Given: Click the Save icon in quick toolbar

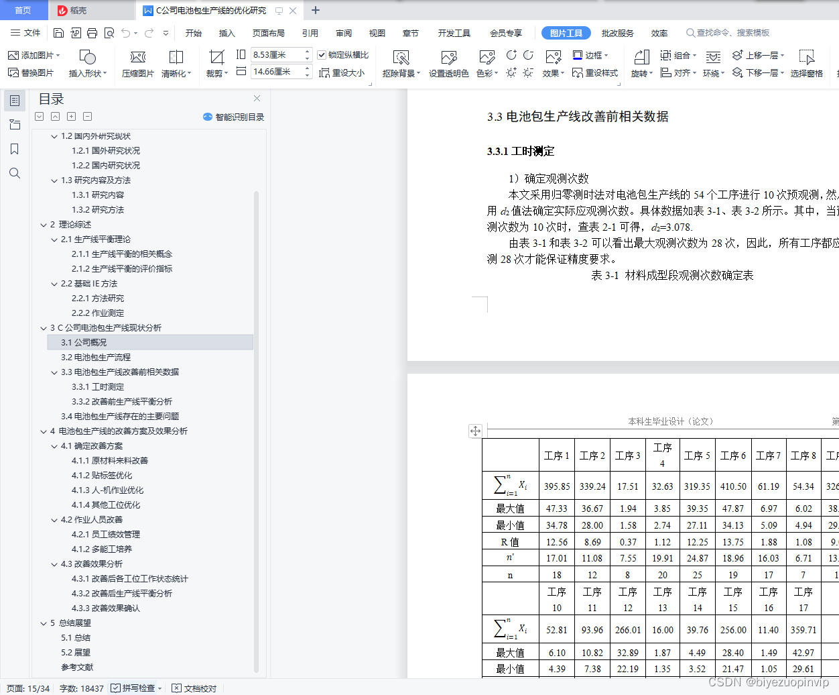Looking at the screenshot, I should [58, 33].
